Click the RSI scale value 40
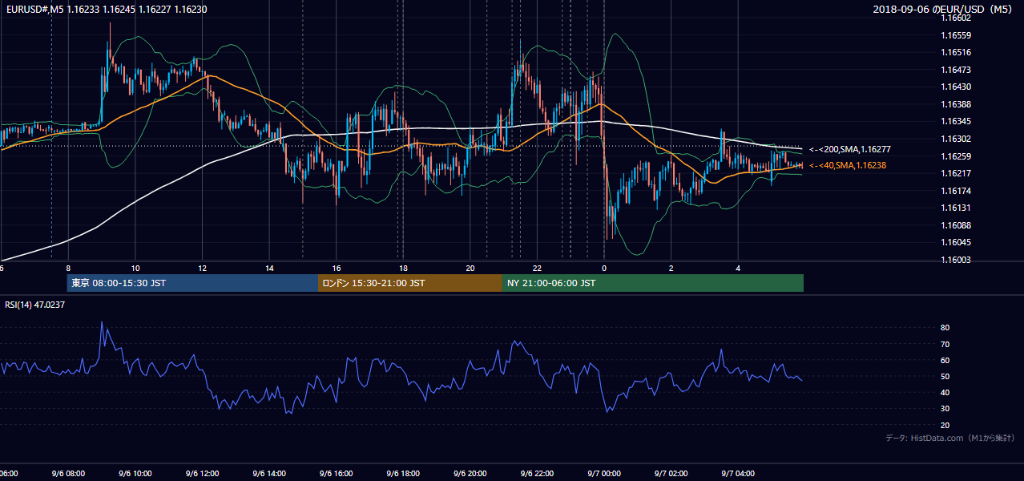This screenshot has height=481, width=1024. tap(945, 392)
